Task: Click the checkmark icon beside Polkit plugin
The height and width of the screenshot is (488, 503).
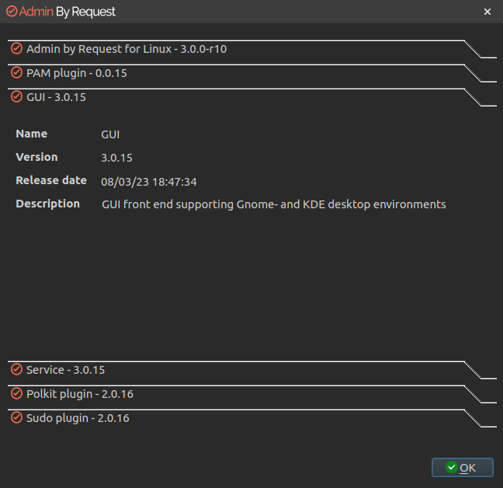Action: pos(16,393)
